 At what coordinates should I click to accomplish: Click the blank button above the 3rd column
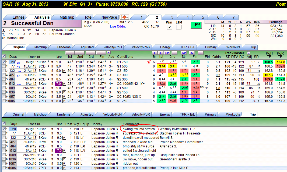(x=91, y=53)
